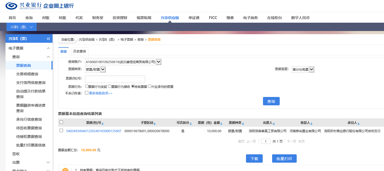
Task: Open 票据融资申请进度查询 in sidebar
Action: tap(31, 108)
